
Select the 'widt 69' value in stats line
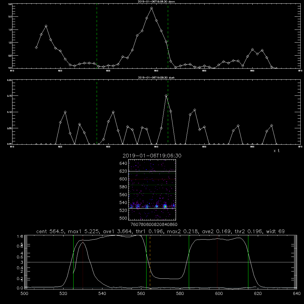[x=275, y=231]
